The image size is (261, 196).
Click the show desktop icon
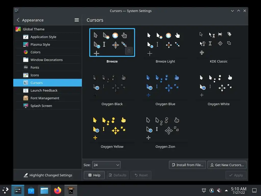(x=254, y=190)
